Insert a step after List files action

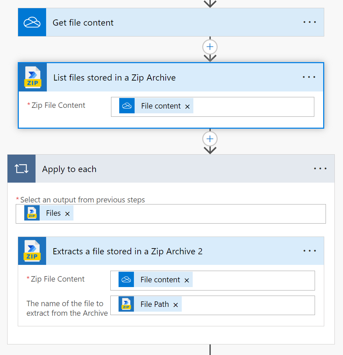pos(209,139)
